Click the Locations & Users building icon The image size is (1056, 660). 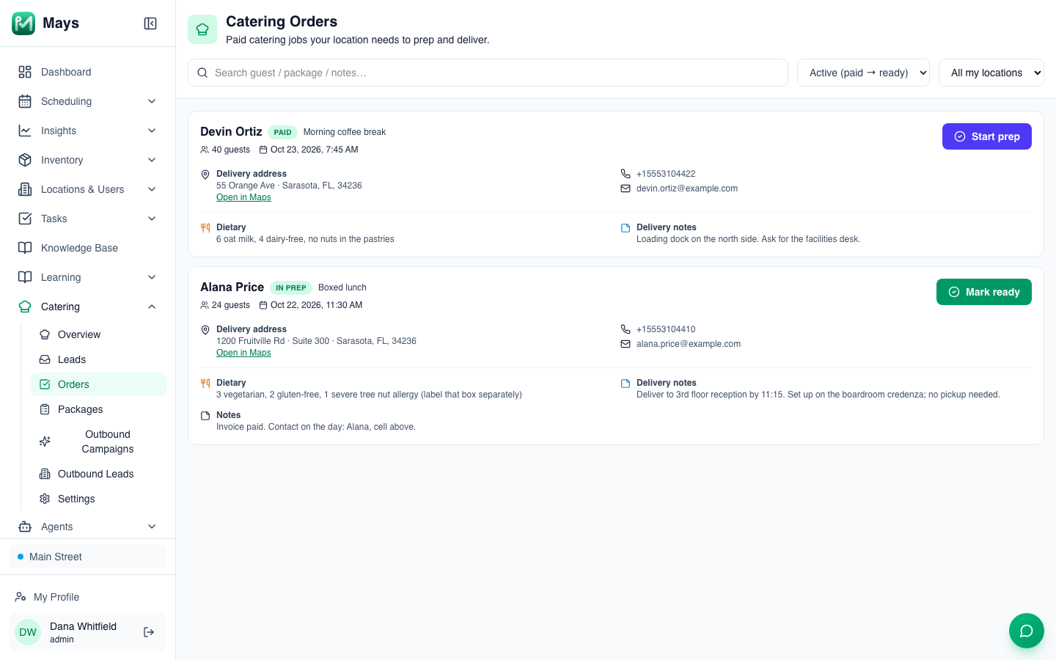click(25, 189)
